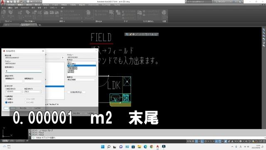The height and width of the screenshot is (150, 266).
Task: Click ヘルプ in the Field dialog
Action: [91, 113]
